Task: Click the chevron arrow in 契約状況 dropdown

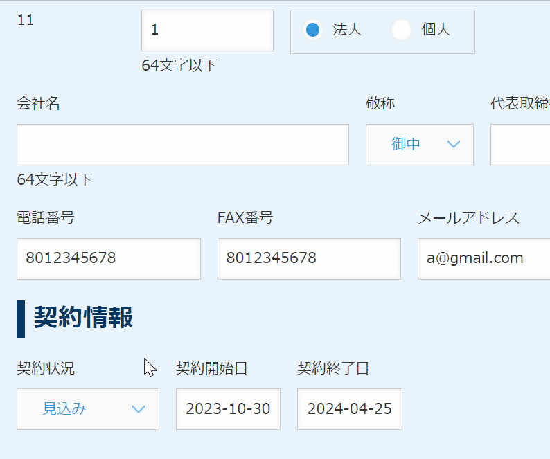Action: 139,409
